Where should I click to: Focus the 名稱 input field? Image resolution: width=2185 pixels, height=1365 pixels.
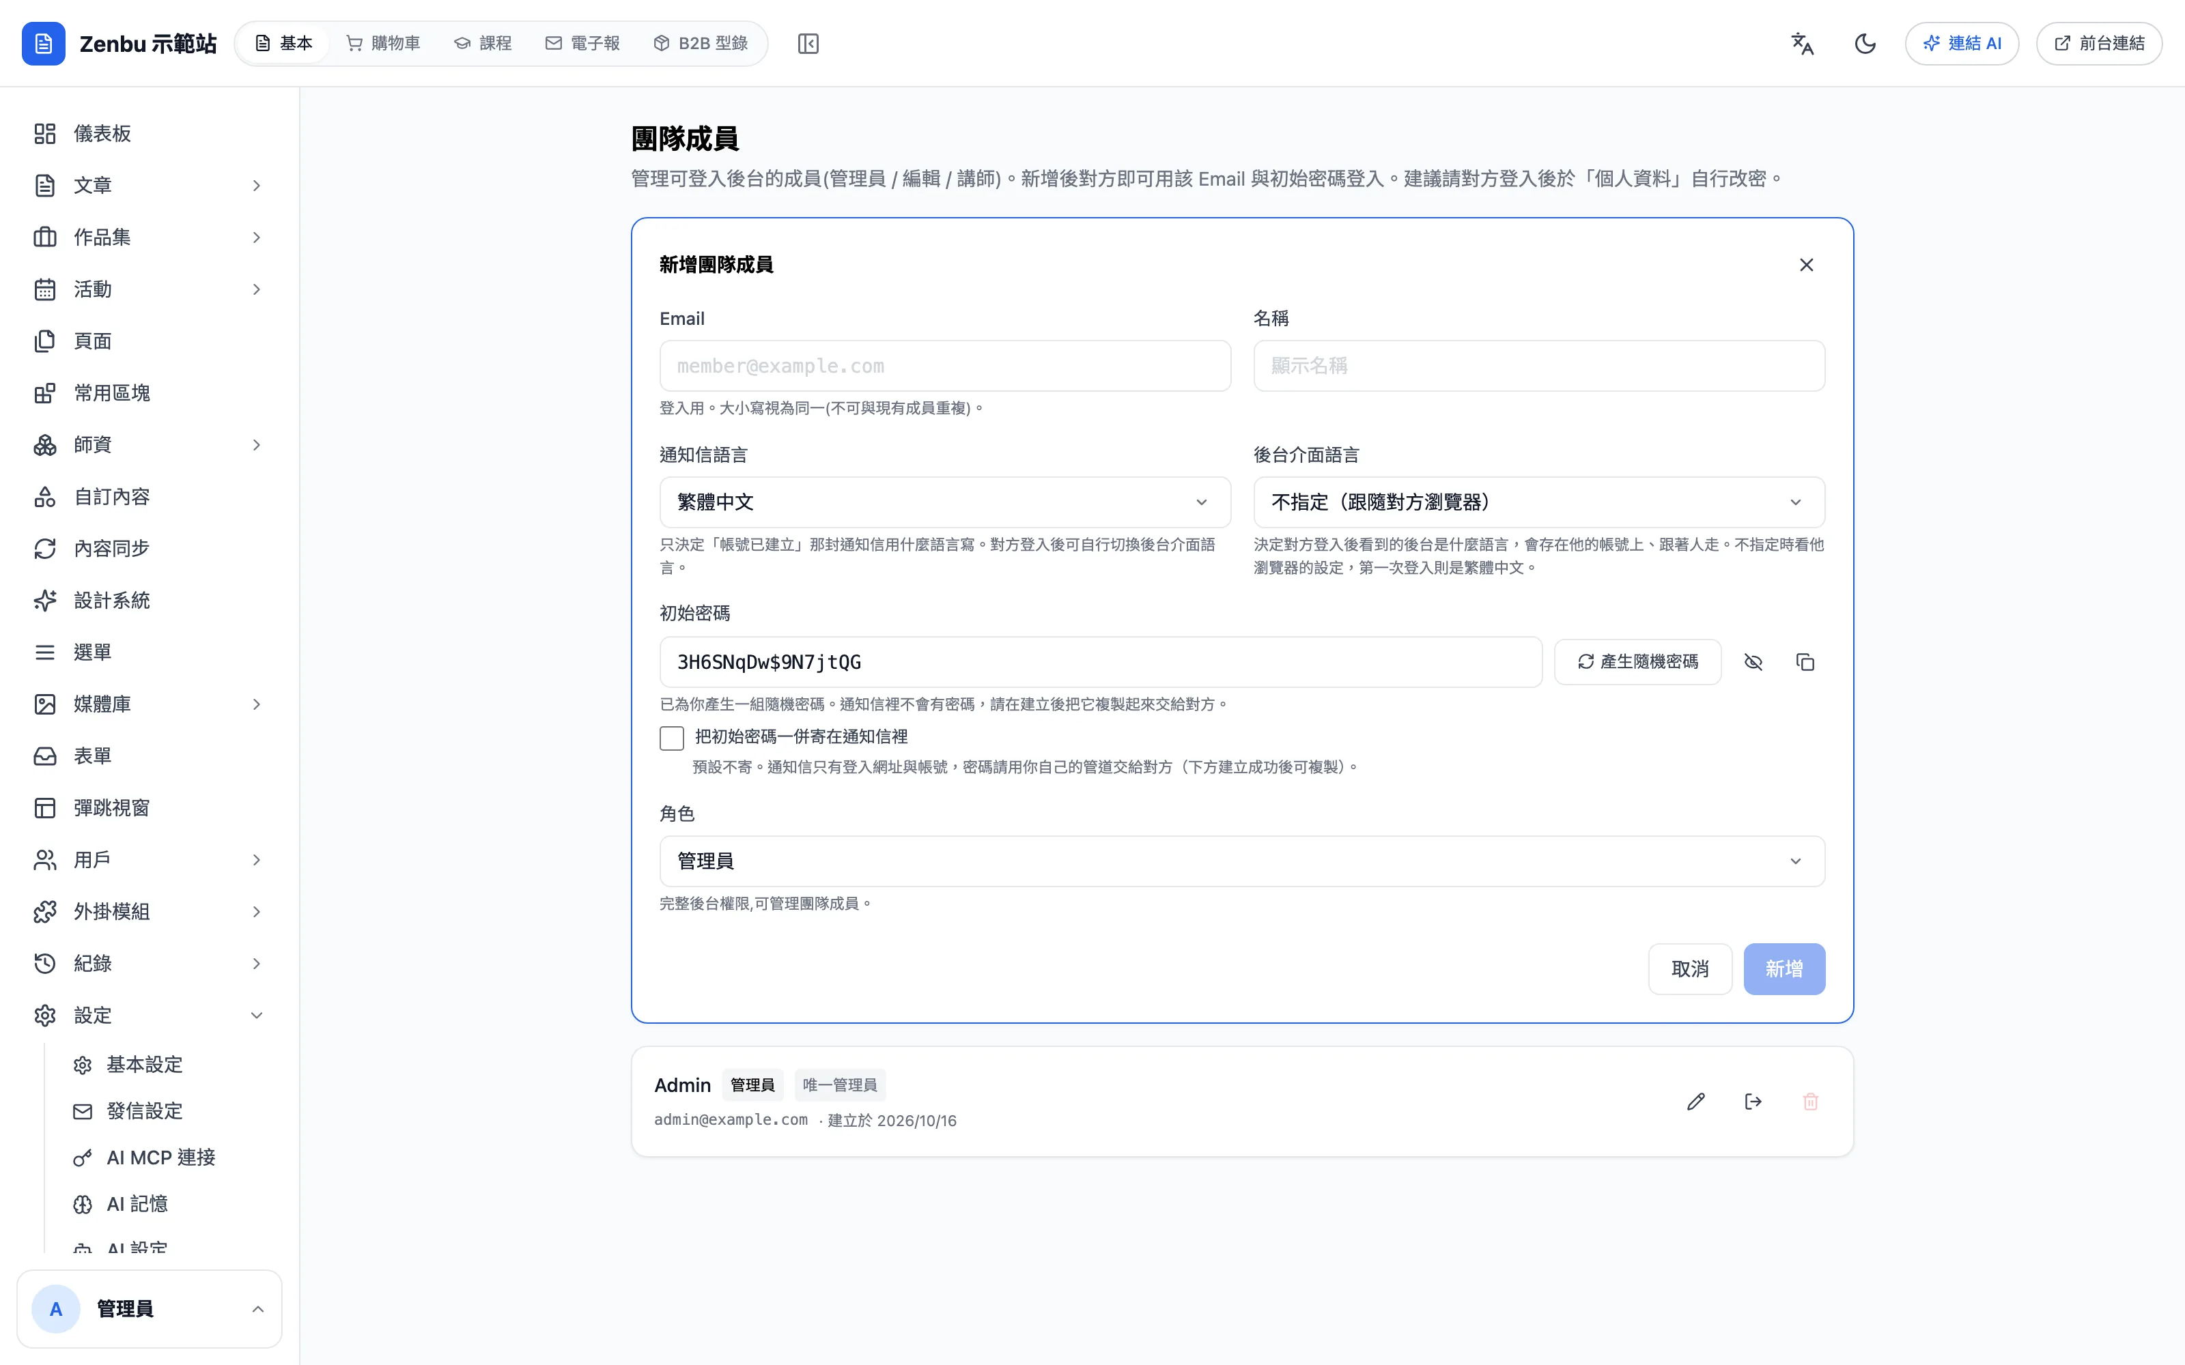1538,366
